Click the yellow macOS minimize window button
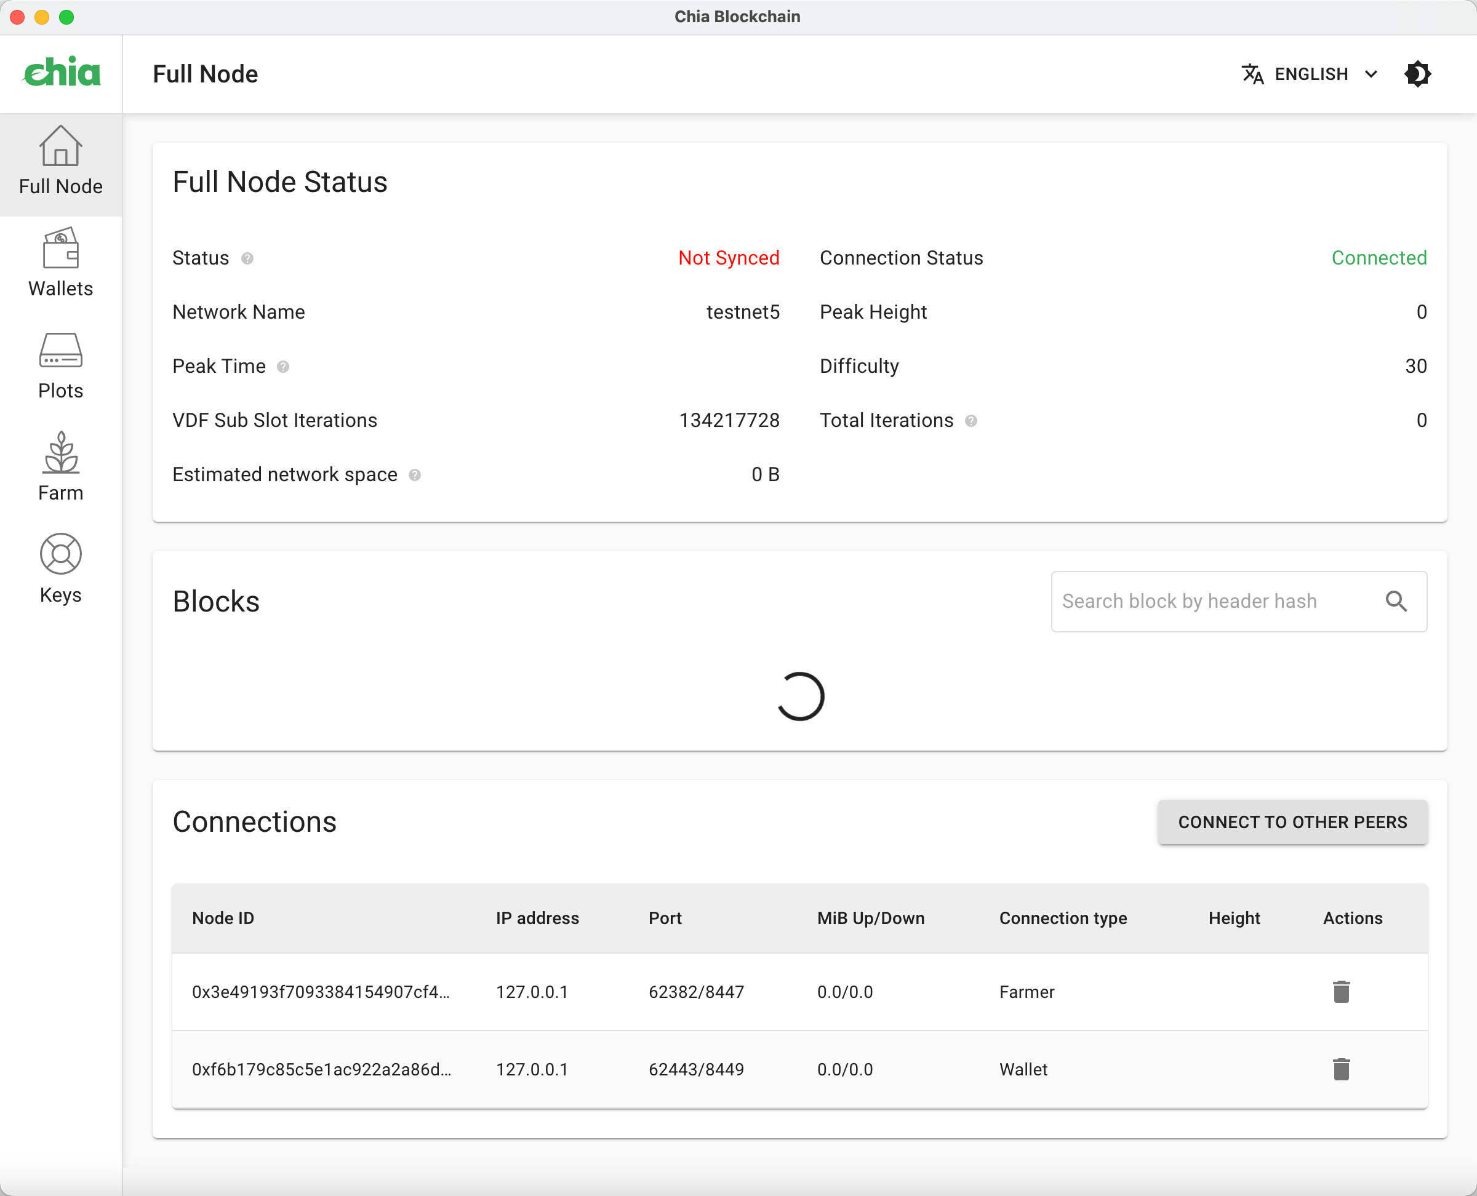This screenshot has height=1196, width=1477. (x=42, y=17)
